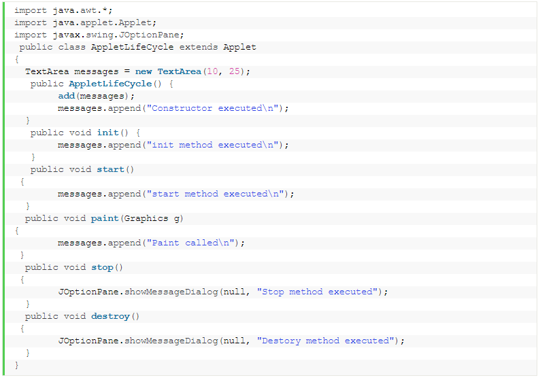The height and width of the screenshot is (378, 538).
Task: Select the "init method executed\n" string
Action: click(x=212, y=145)
